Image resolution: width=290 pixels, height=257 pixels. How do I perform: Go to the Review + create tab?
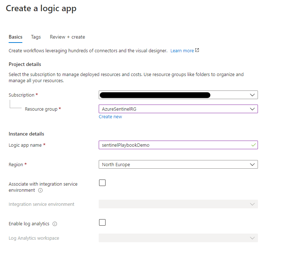[67, 37]
